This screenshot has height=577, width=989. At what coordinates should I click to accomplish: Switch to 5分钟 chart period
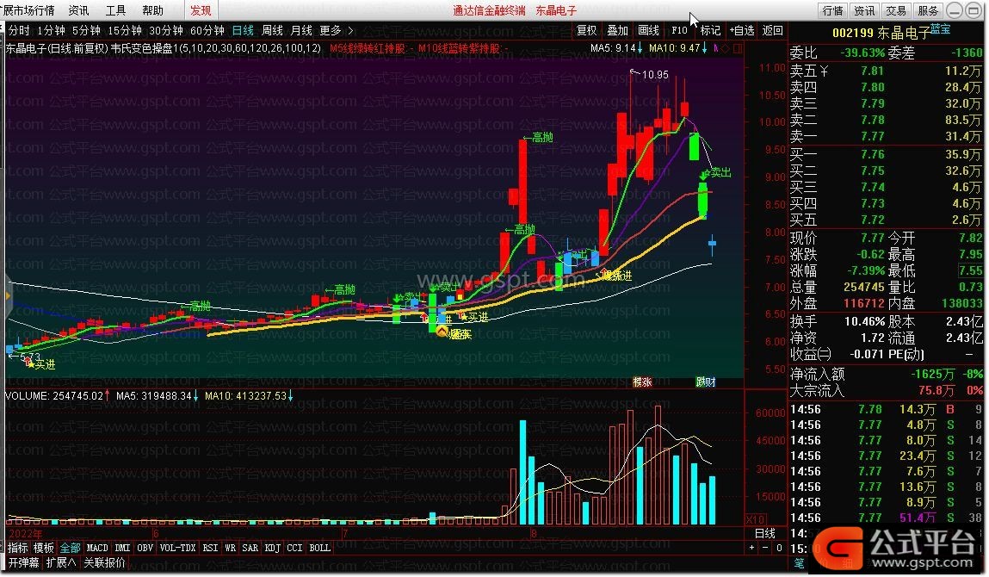click(86, 30)
